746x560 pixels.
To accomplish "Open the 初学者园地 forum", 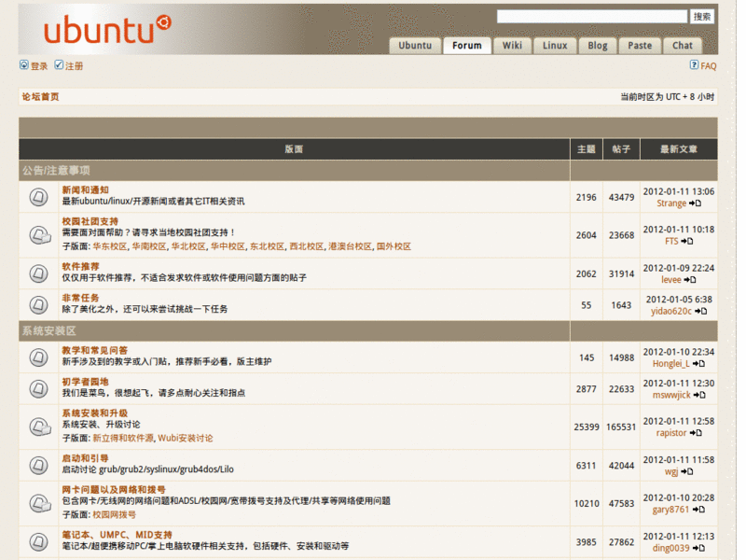I will (x=86, y=382).
